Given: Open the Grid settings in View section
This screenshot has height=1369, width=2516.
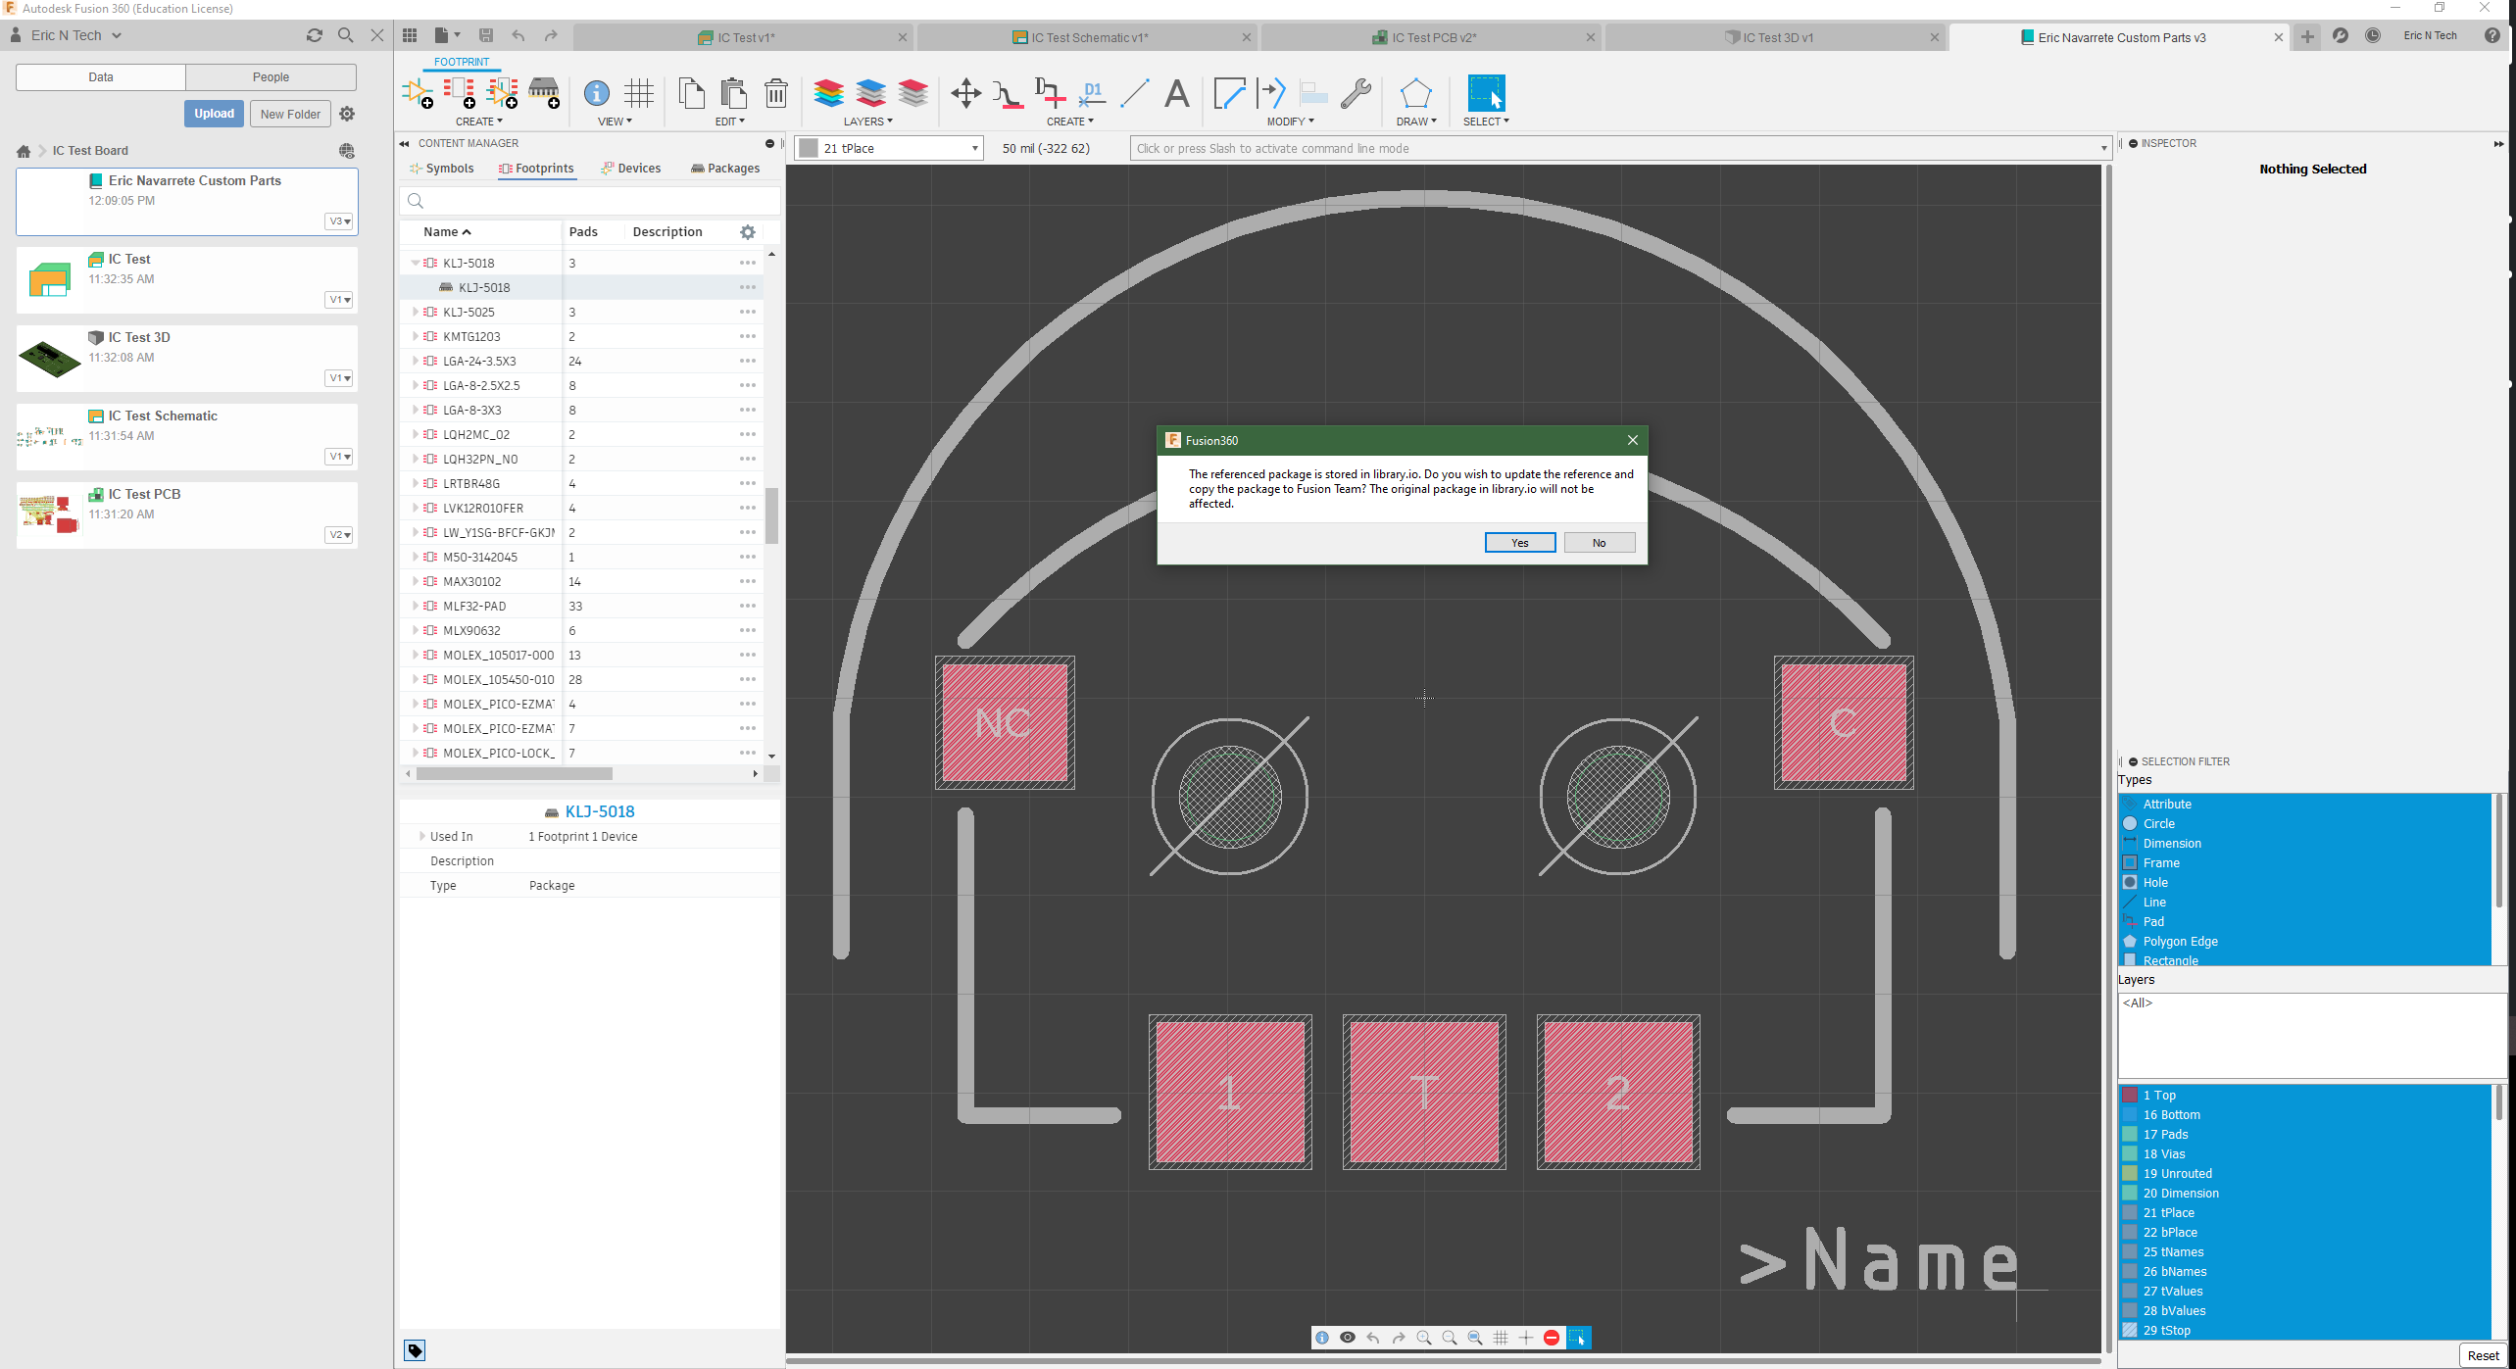Looking at the screenshot, I should (639, 93).
